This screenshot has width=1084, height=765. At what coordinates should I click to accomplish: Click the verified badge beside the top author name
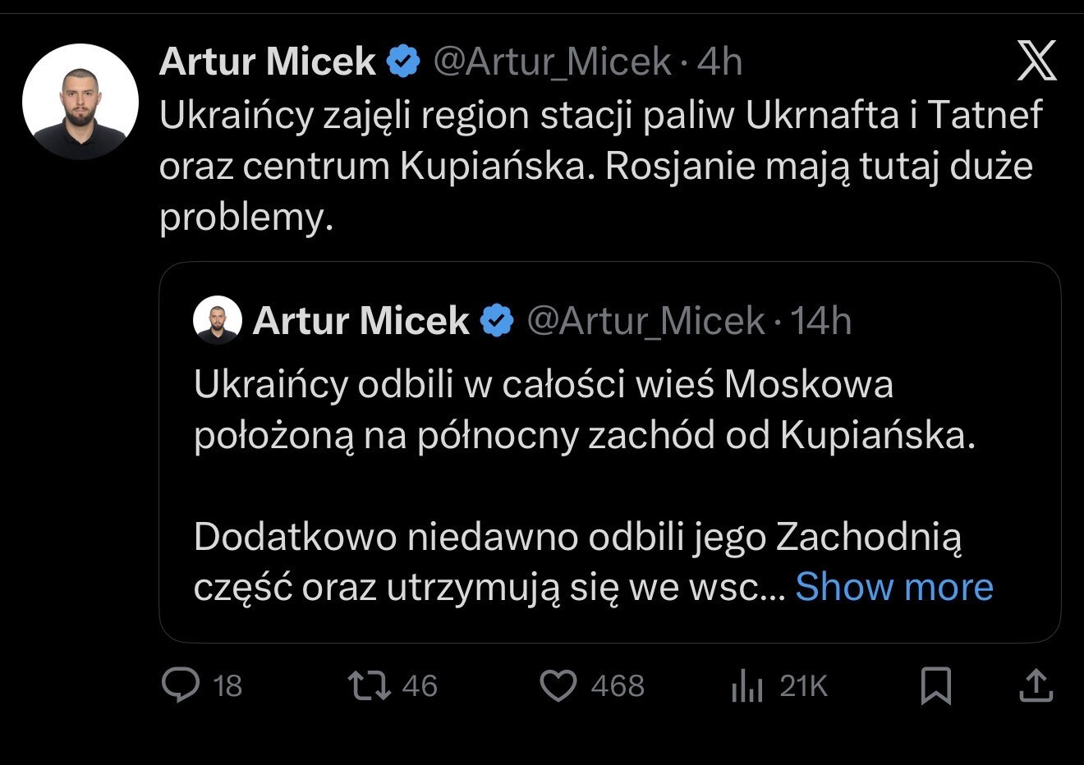click(x=403, y=62)
